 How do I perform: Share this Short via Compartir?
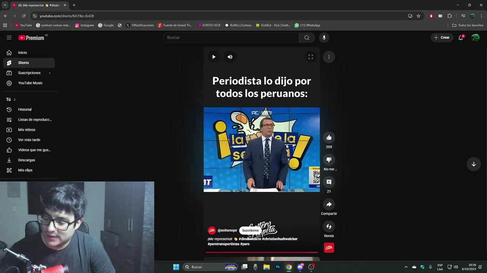click(329, 204)
